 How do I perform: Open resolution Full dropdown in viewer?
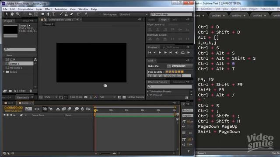(107, 97)
